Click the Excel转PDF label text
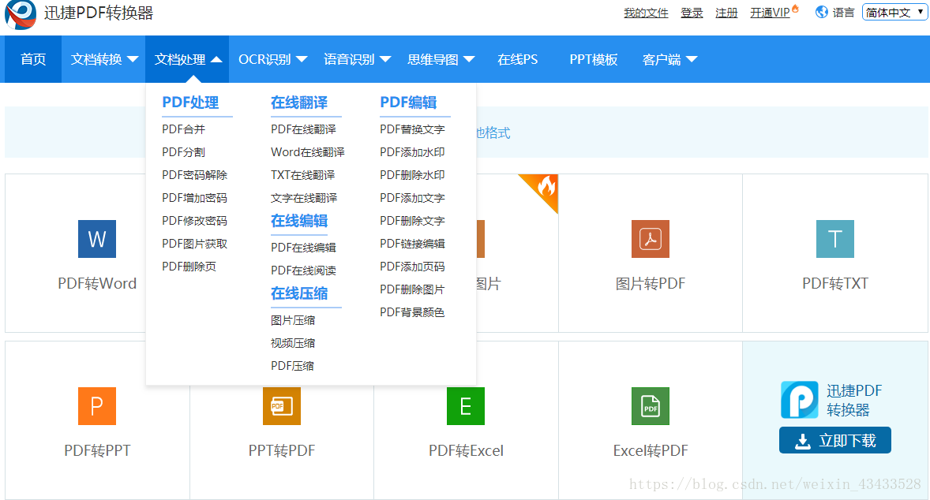This screenshot has height=500, width=930. click(651, 451)
